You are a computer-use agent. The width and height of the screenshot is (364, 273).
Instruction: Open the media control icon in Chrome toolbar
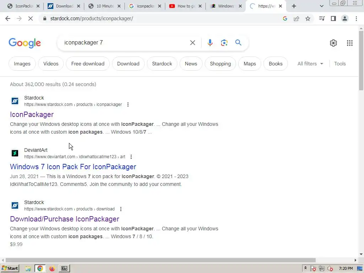point(322,18)
